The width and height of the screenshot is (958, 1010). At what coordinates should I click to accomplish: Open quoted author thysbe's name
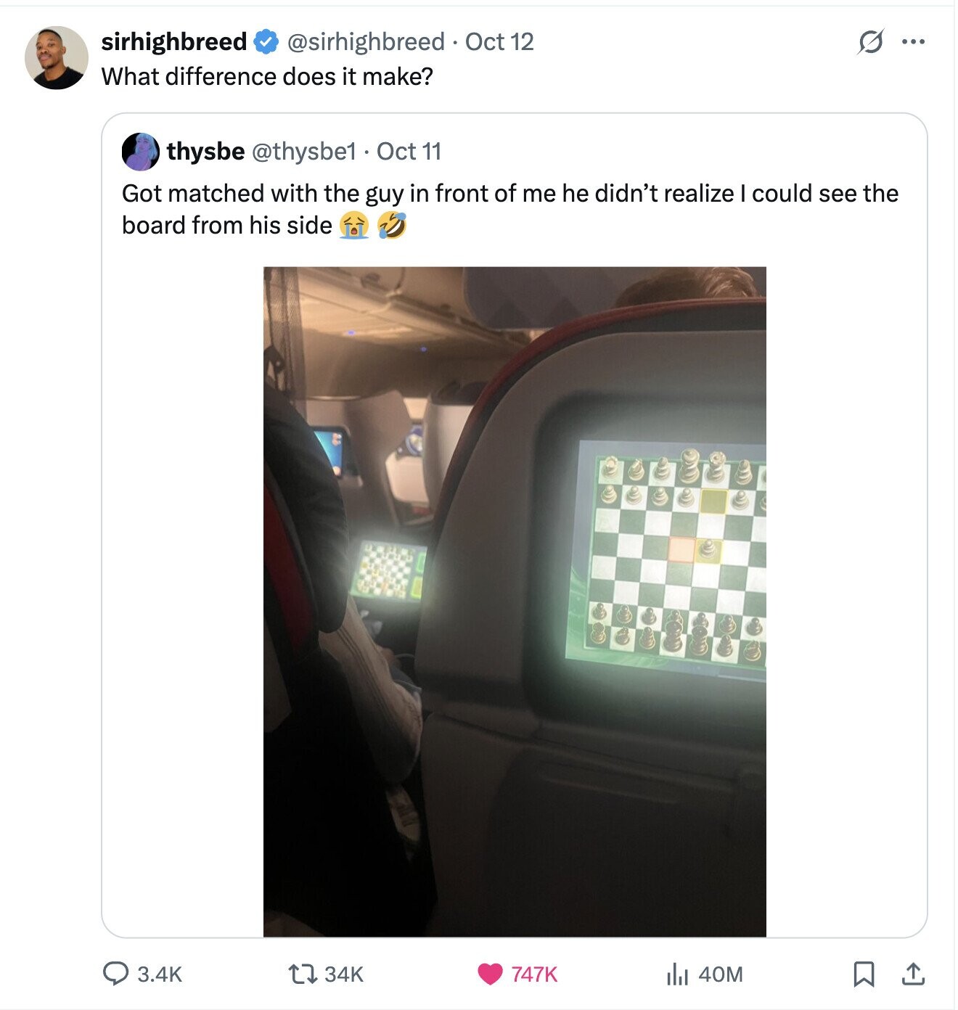point(205,152)
